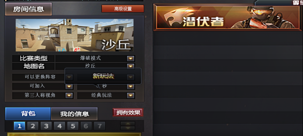Expand the 秒 time dropdown arrow

point(131,87)
